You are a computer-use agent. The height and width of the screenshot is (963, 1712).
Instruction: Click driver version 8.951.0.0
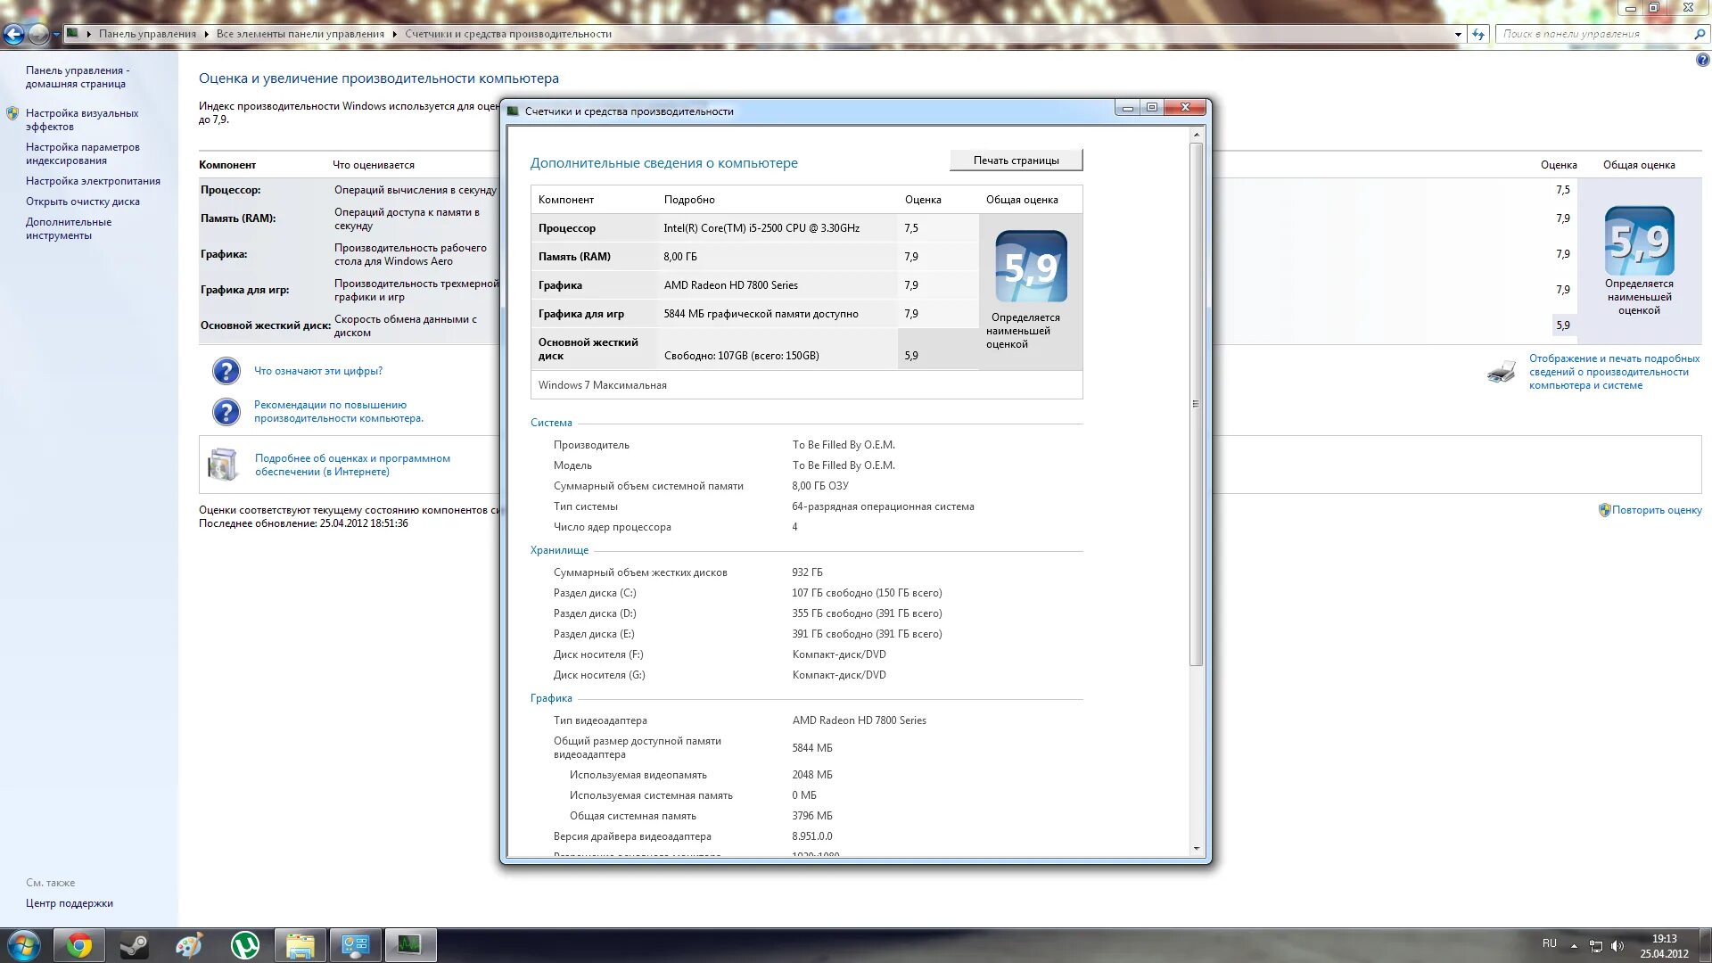[x=812, y=836]
